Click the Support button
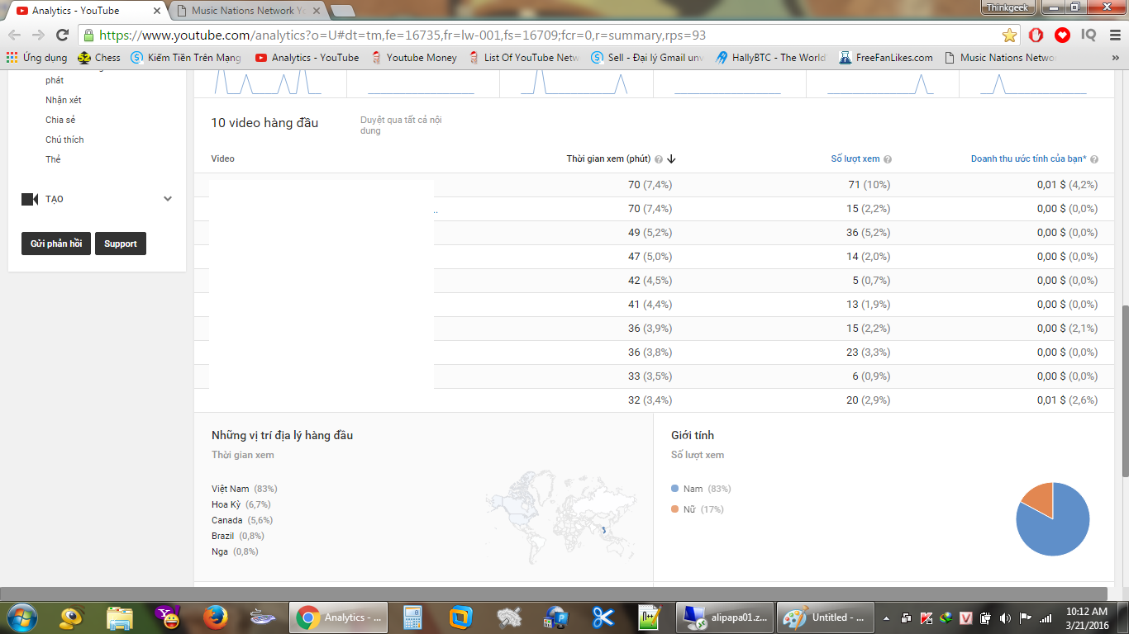 coord(121,244)
